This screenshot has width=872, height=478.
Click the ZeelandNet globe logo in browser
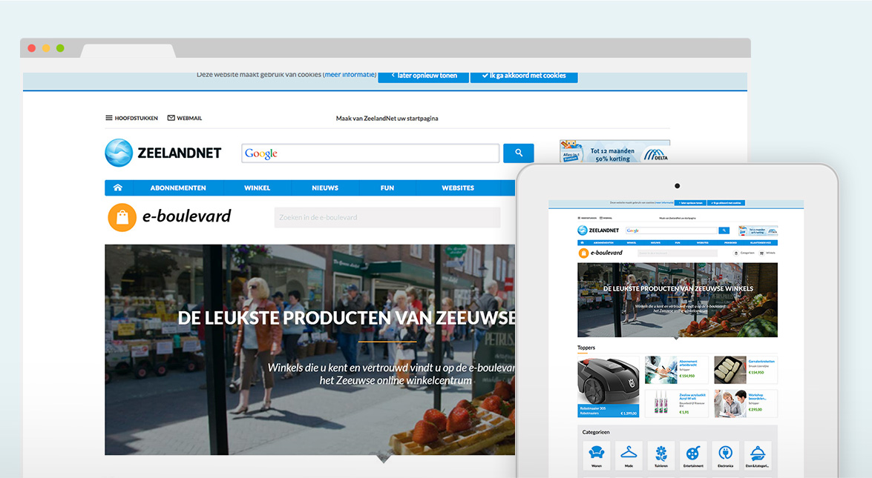tap(119, 153)
